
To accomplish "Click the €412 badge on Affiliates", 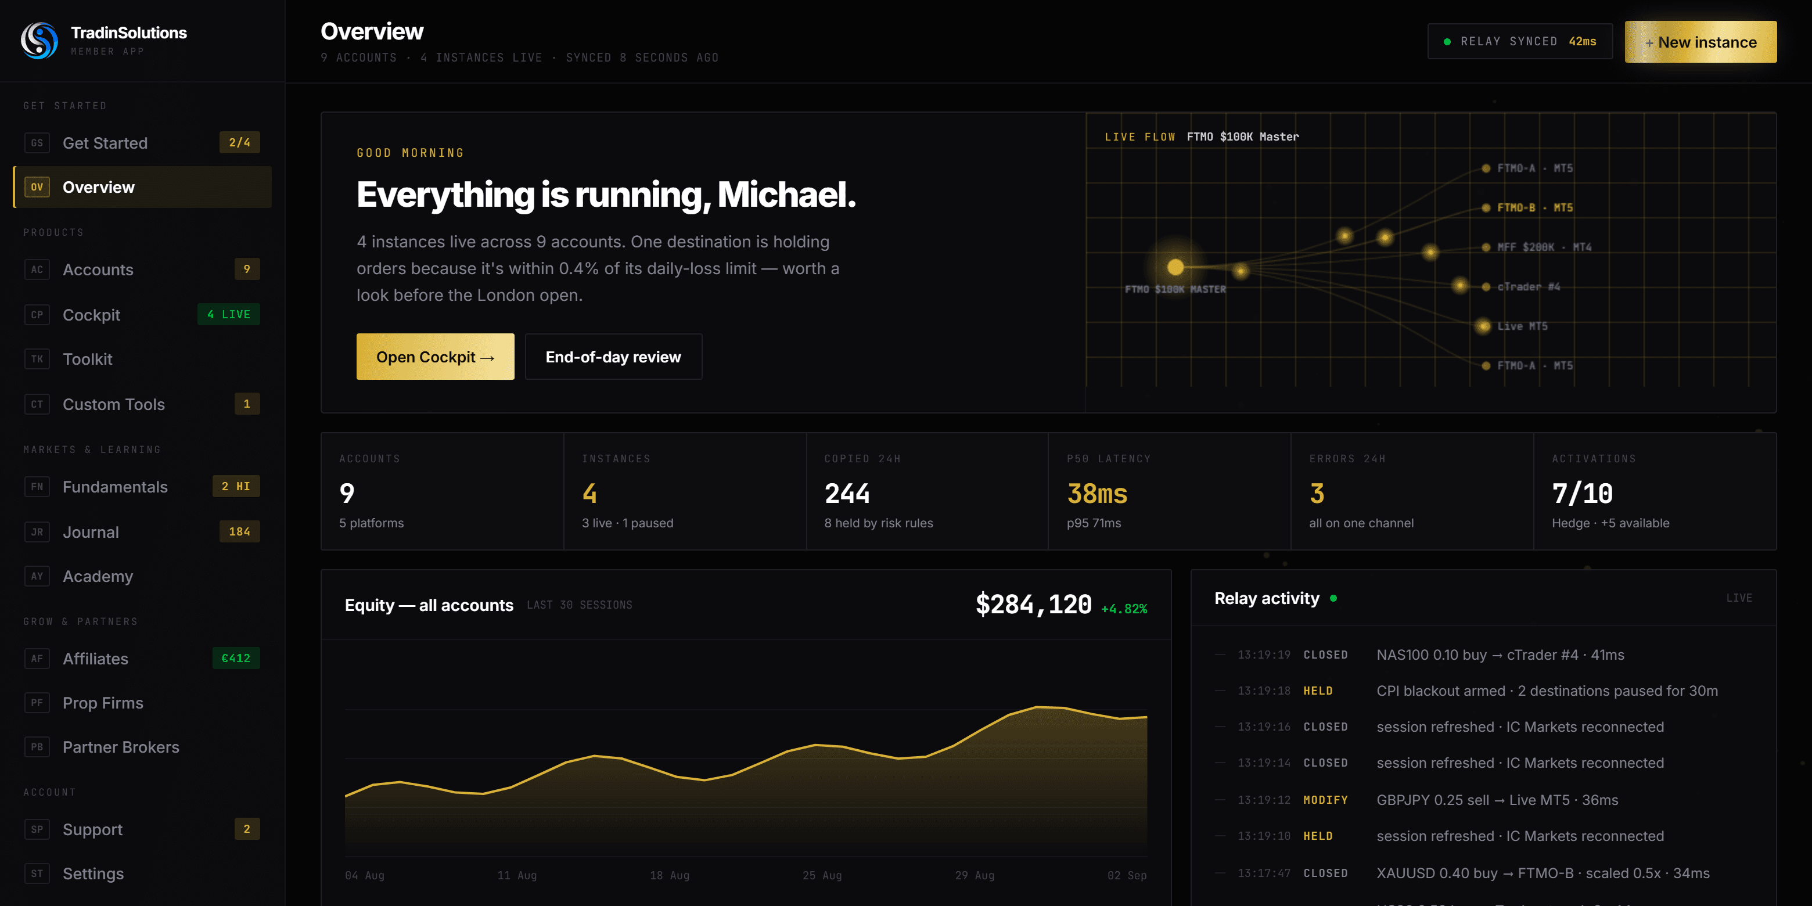I will [x=236, y=659].
